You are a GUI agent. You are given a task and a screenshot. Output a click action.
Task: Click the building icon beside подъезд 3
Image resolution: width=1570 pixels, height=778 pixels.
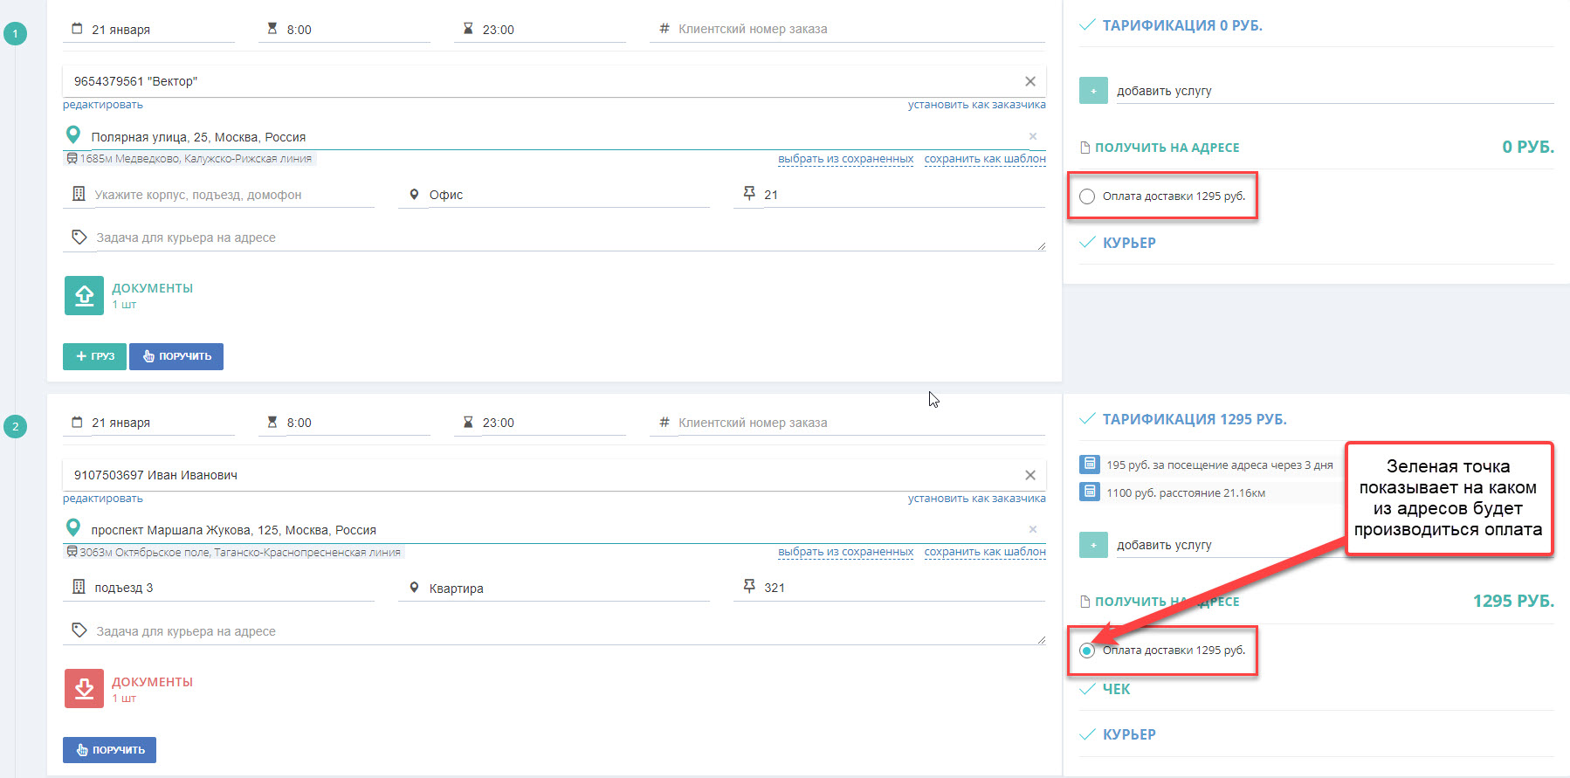coord(79,587)
